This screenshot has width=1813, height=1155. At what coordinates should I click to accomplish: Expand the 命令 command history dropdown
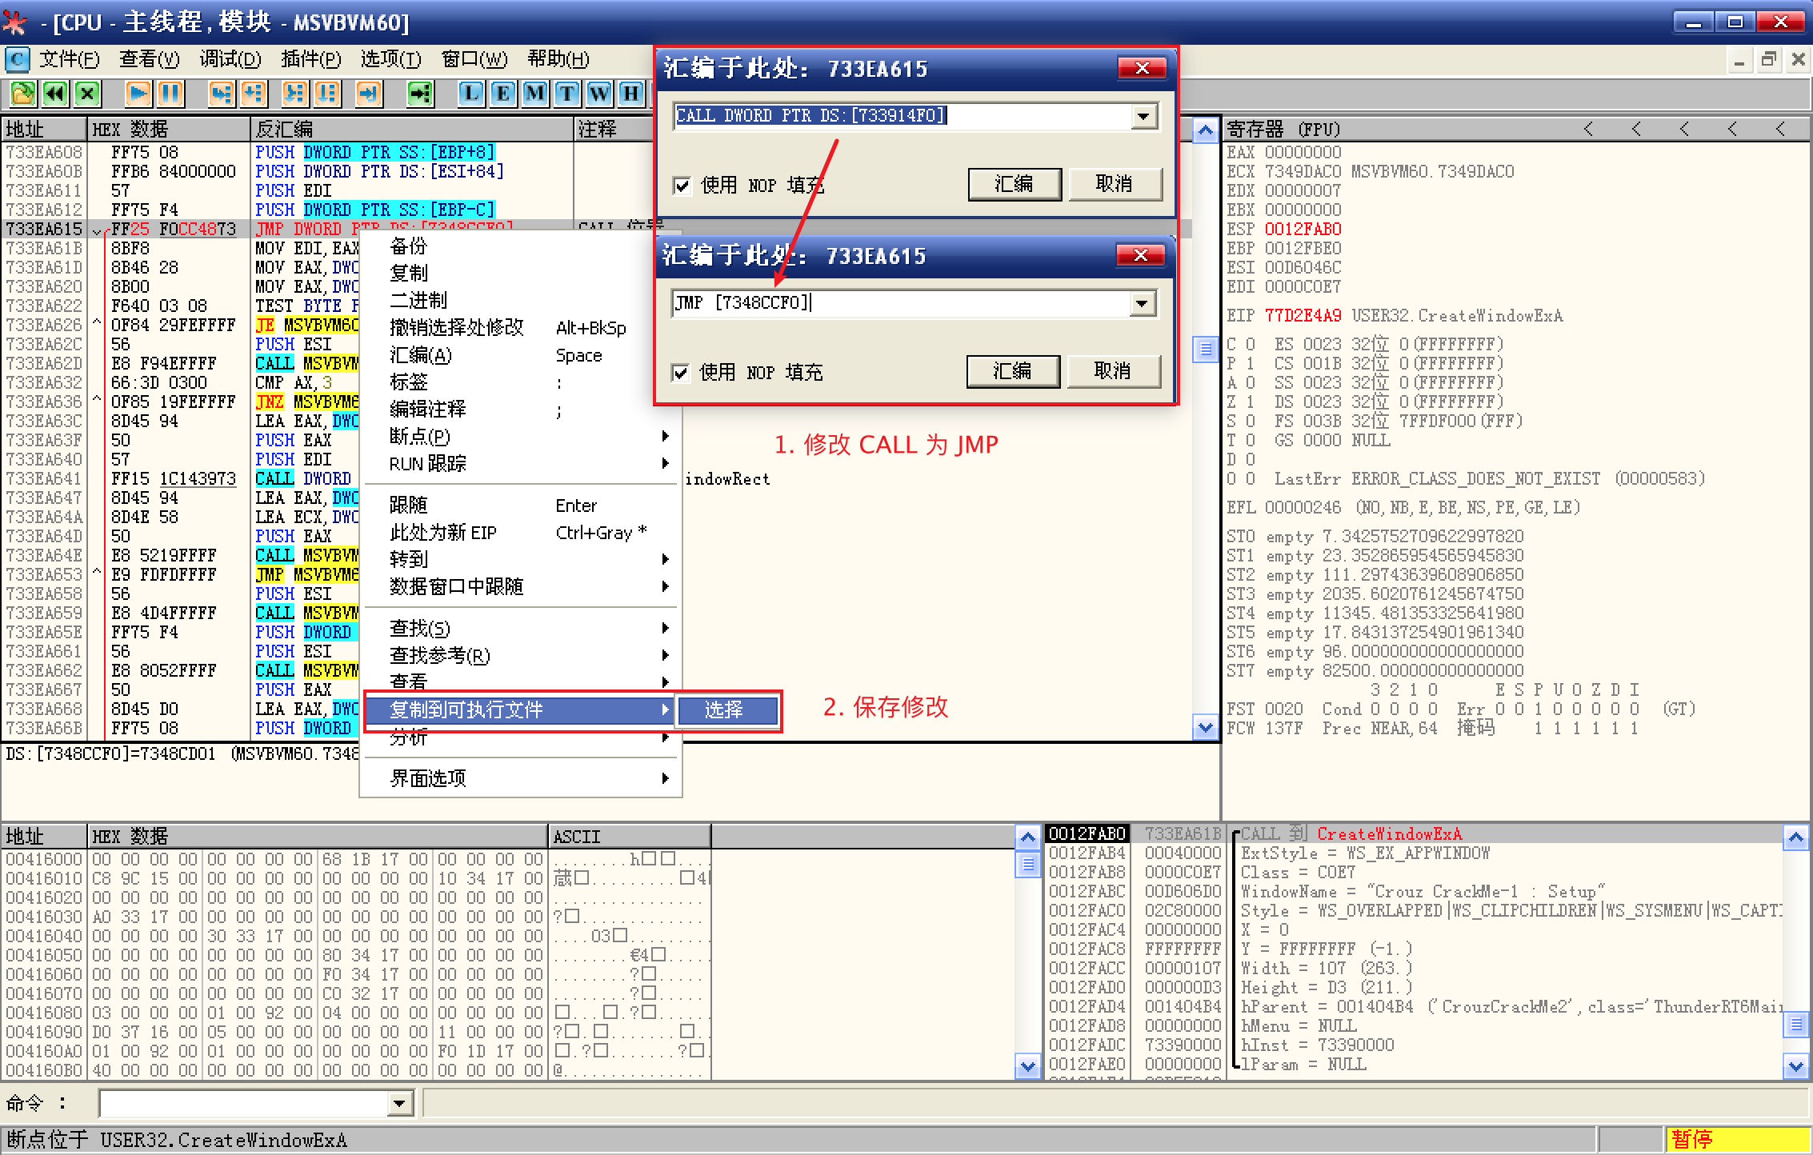400,1103
